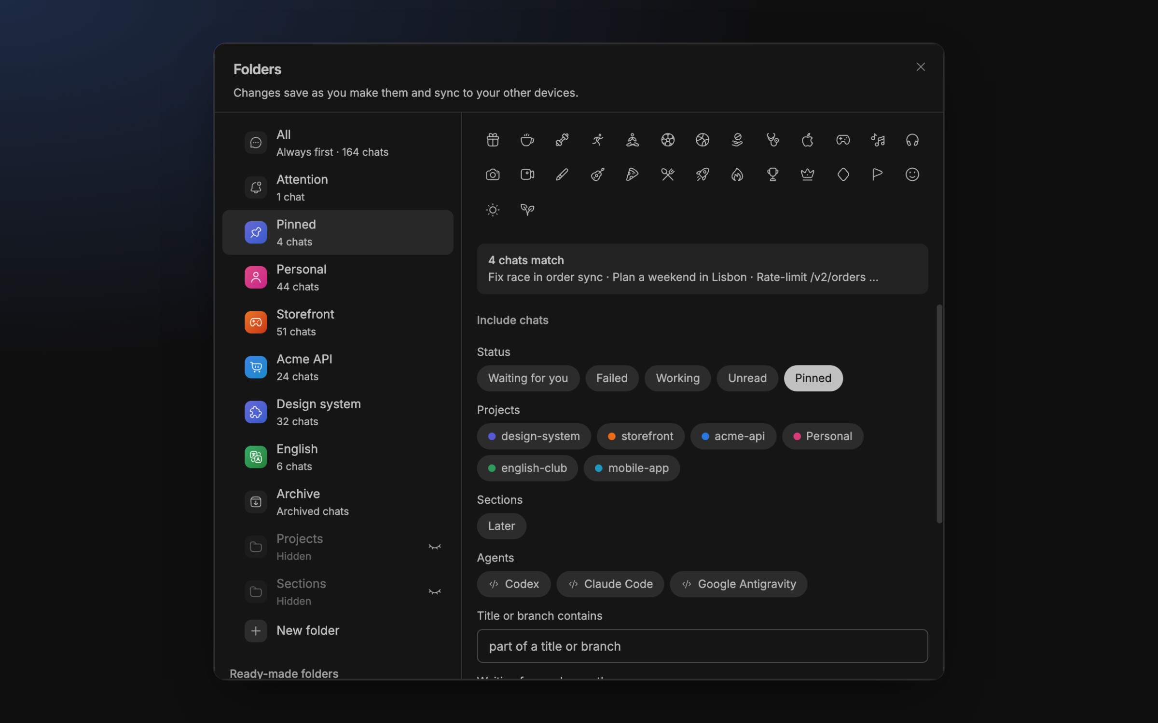
Task: Select the headphones icon
Action: [x=912, y=140]
